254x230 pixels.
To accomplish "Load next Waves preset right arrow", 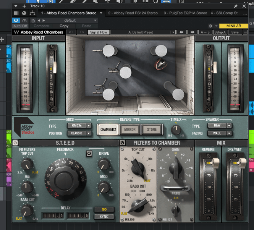I will pyautogui.click(x=193, y=32).
